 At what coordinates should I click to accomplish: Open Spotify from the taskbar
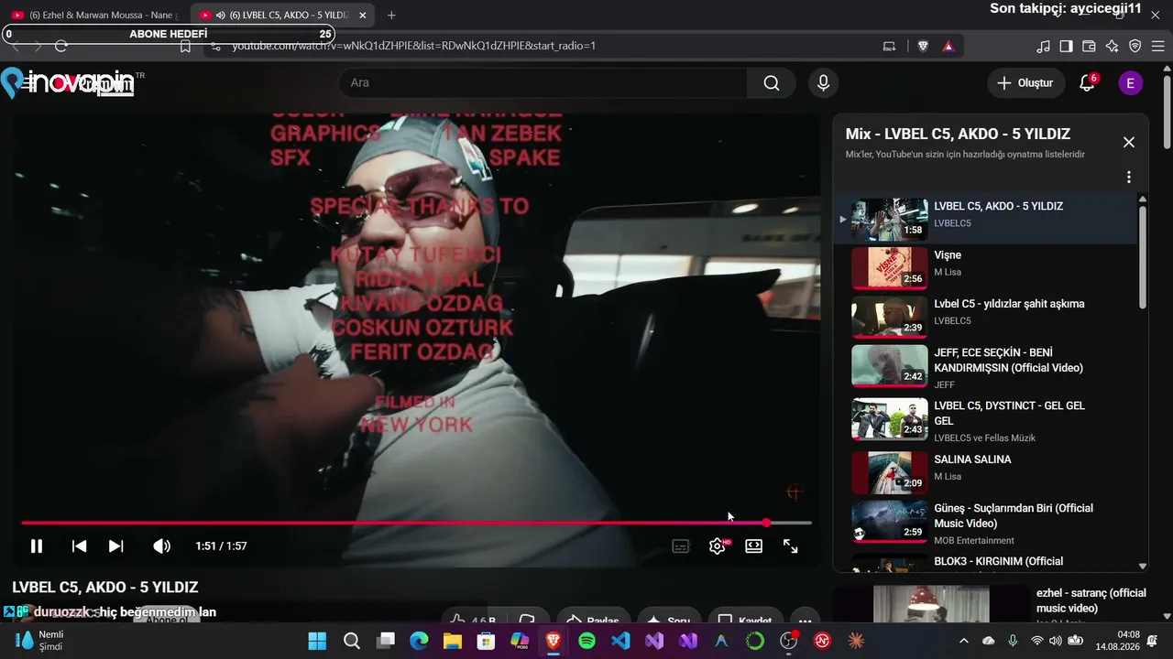(x=587, y=641)
